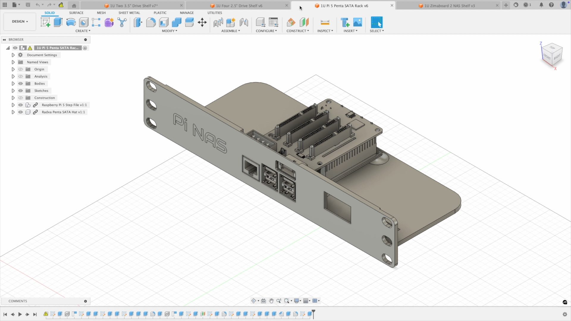This screenshot has height=321, width=571.
Task: Expand the Sketches folder
Action: tap(13, 91)
